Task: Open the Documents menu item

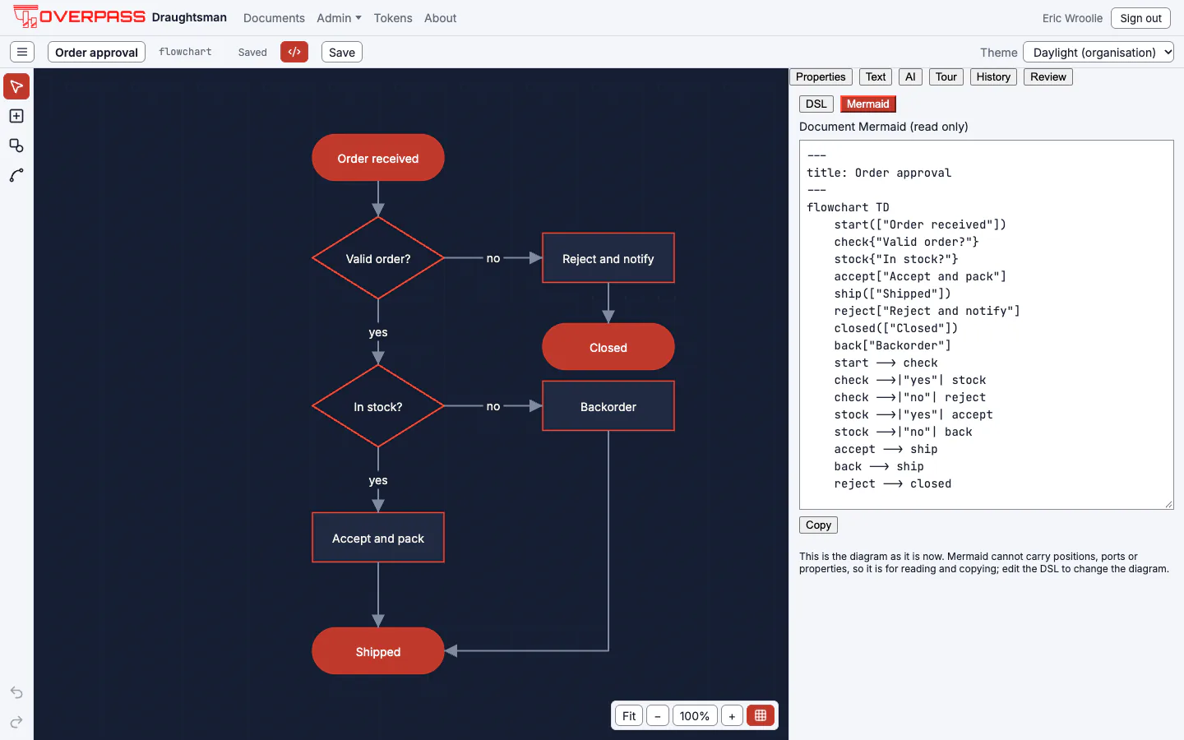Action: click(274, 18)
